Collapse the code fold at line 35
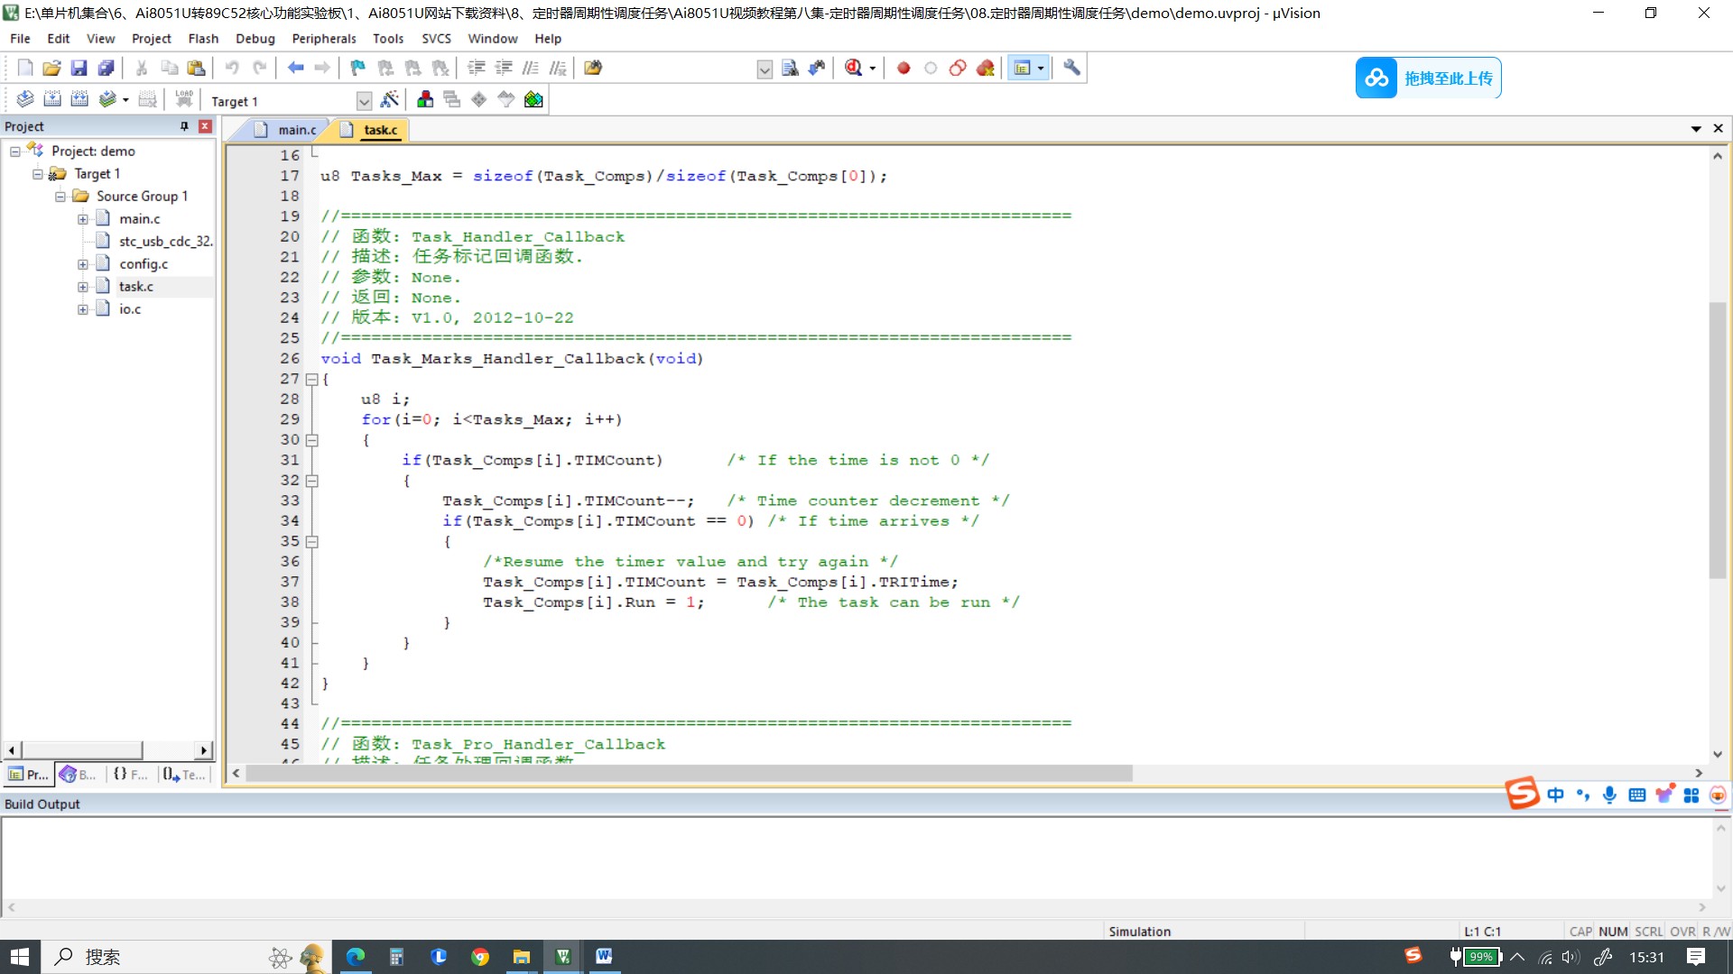Image resolution: width=1733 pixels, height=974 pixels. pyautogui.click(x=311, y=542)
